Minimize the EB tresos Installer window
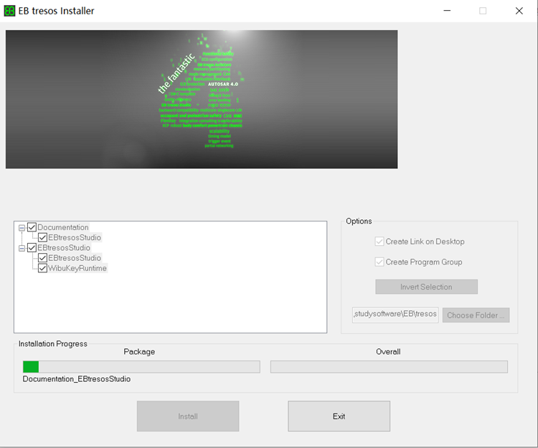Viewport: 538px width, 448px height. (447, 11)
